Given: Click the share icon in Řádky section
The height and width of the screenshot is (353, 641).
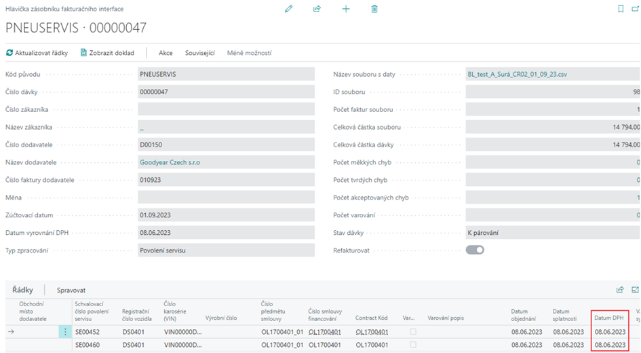Looking at the screenshot, I should pyautogui.click(x=620, y=289).
